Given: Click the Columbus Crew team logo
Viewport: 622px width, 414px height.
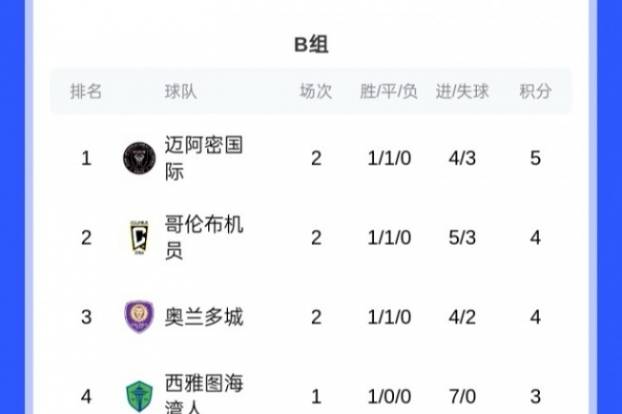Looking at the screenshot, I should click(x=139, y=237).
